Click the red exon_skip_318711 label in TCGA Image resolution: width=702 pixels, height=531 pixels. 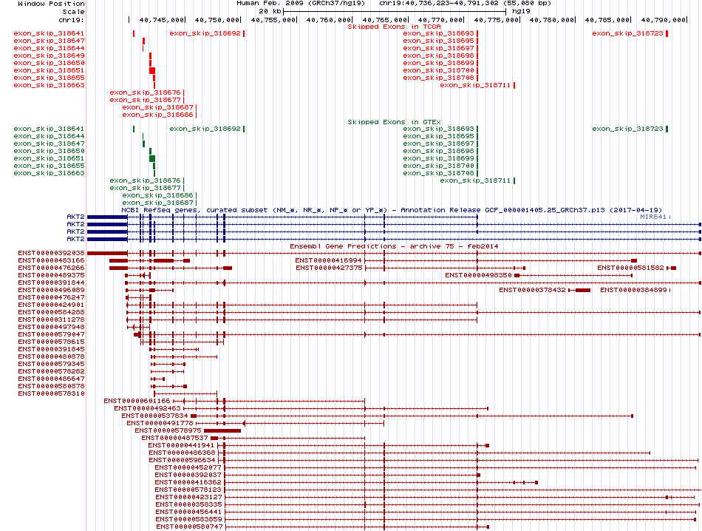coord(476,85)
